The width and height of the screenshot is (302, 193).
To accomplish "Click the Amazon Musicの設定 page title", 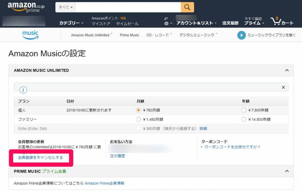I will click(x=47, y=53).
